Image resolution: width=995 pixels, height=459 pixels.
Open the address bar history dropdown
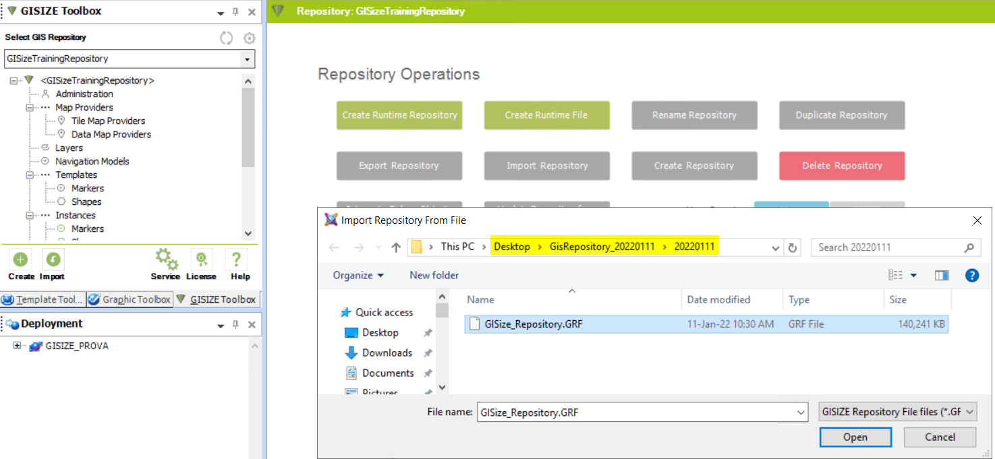point(776,247)
